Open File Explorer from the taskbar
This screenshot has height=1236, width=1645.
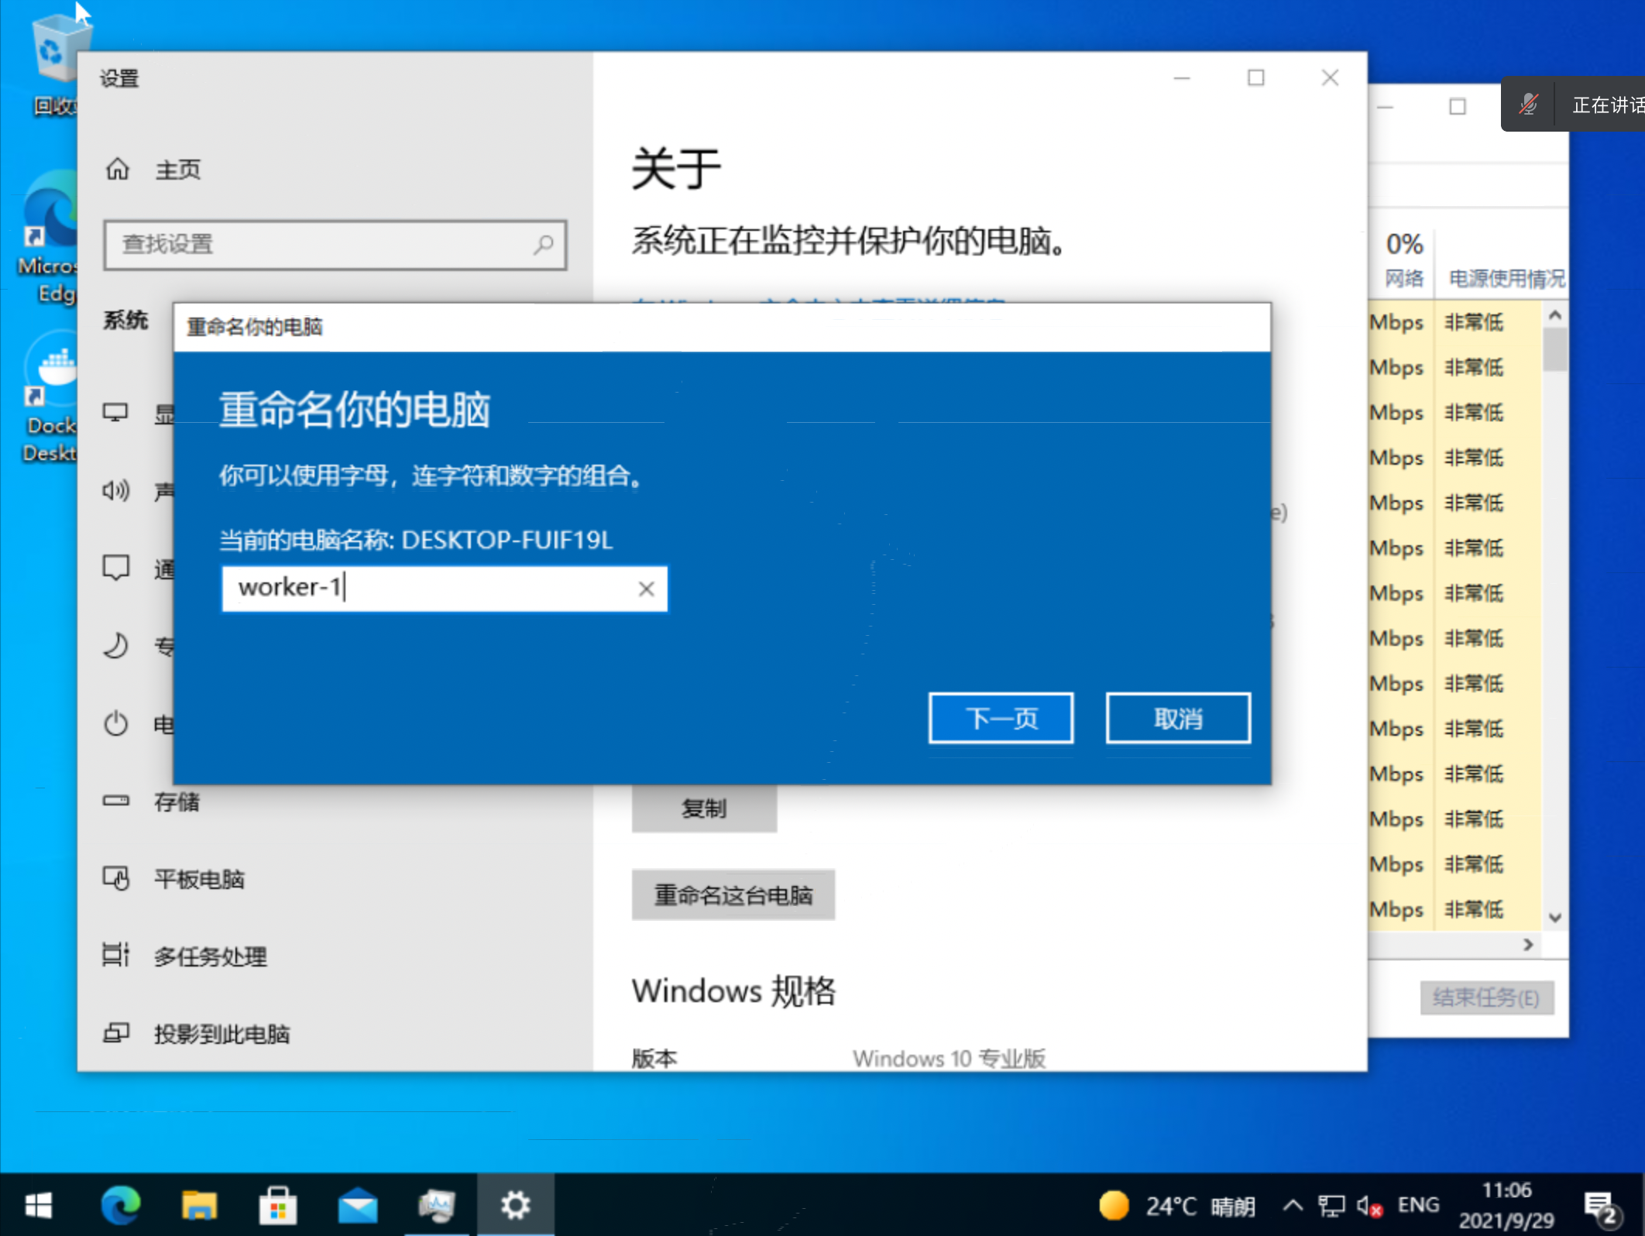[x=199, y=1206]
